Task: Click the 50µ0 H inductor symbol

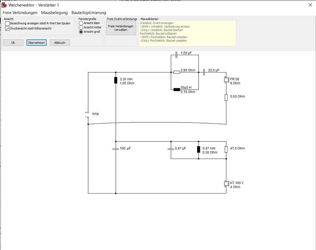Action: [x=177, y=90]
